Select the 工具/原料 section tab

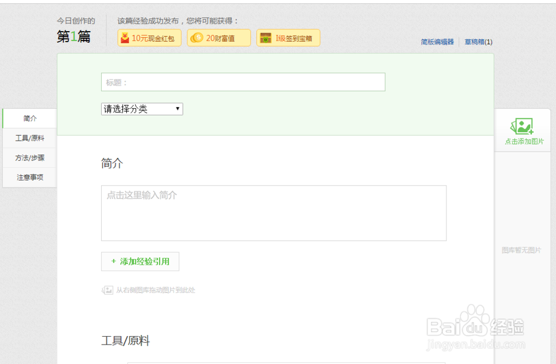click(x=29, y=138)
